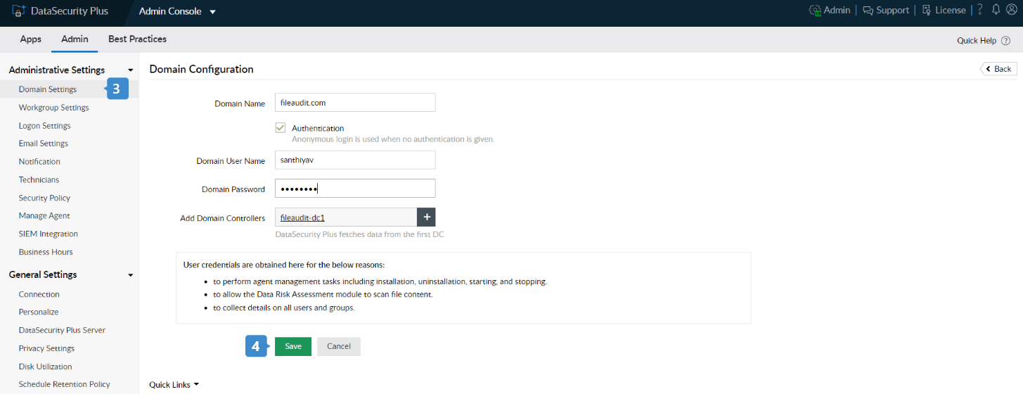Open the Admin Console dropdown

coord(177,11)
